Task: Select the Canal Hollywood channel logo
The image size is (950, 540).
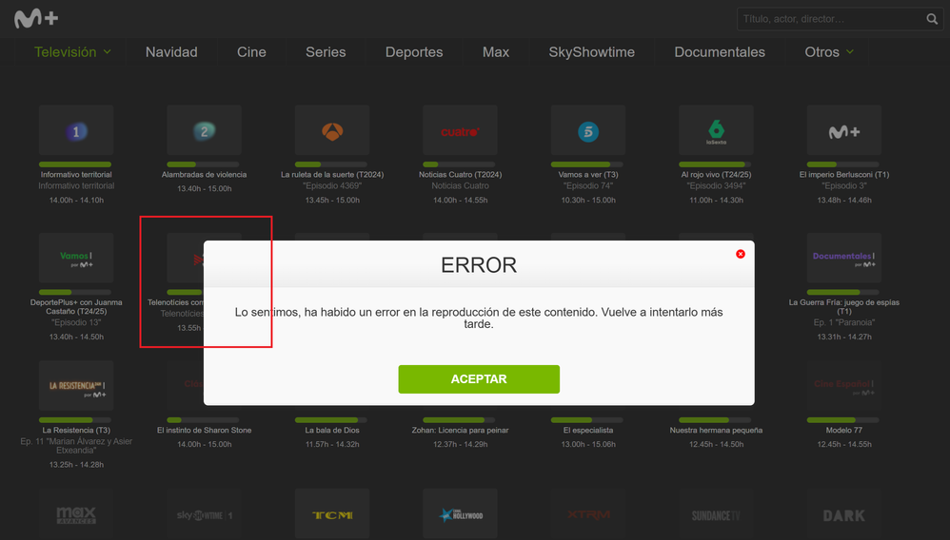Action: point(460,514)
